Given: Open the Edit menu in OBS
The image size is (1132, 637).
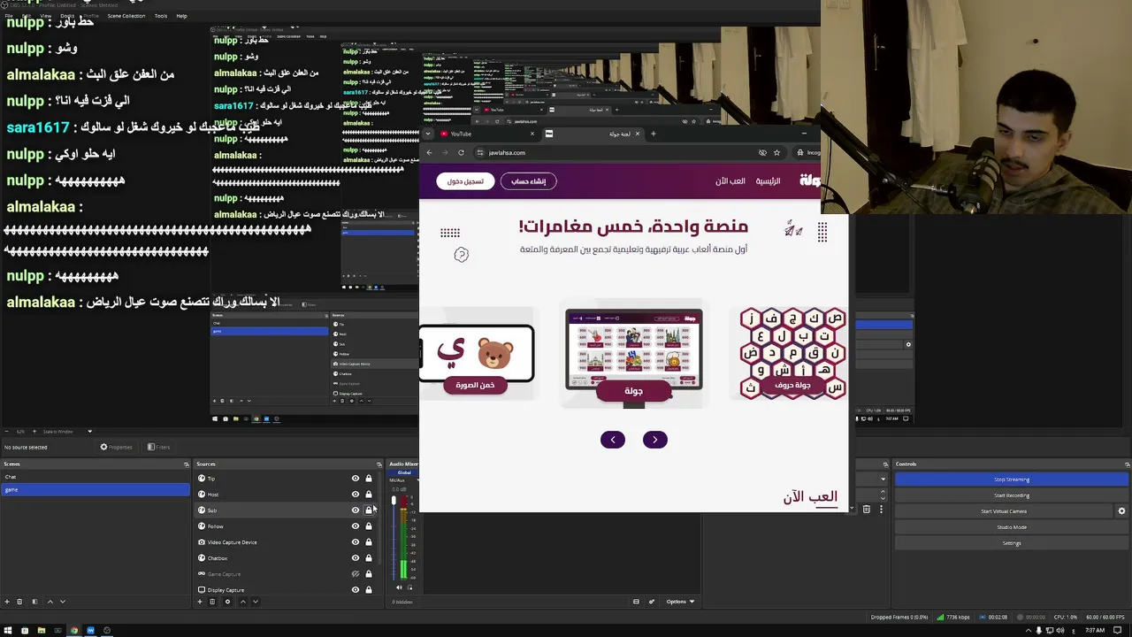Looking at the screenshot, I should tap(27, 16).
